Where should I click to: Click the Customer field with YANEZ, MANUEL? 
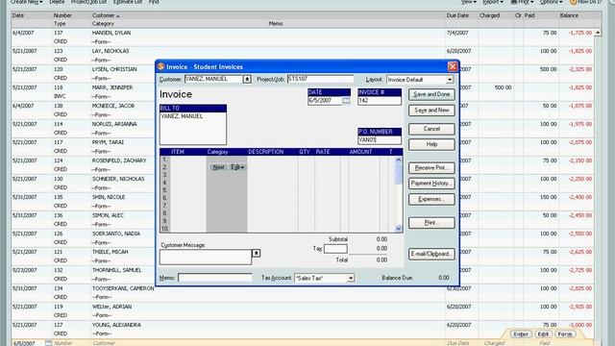[x=213, y=79]
